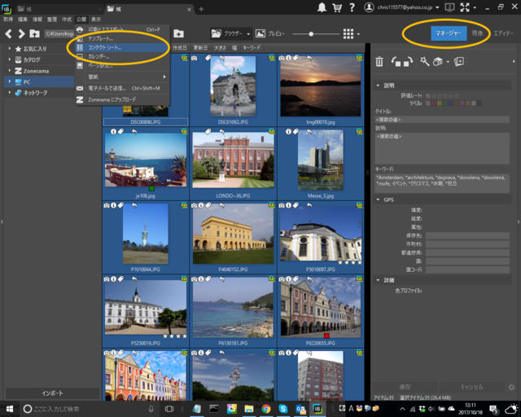This screenshot has width=521, height=417.
Task: Collapse the GPS section
Action: [x=378, y=200]
